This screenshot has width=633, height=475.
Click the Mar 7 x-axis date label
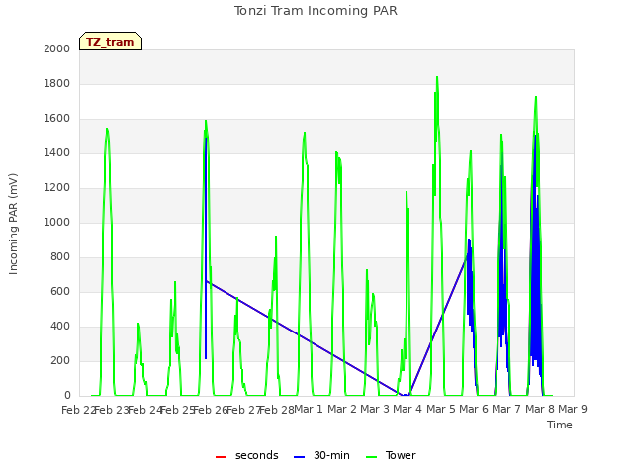tap(506, 409)
